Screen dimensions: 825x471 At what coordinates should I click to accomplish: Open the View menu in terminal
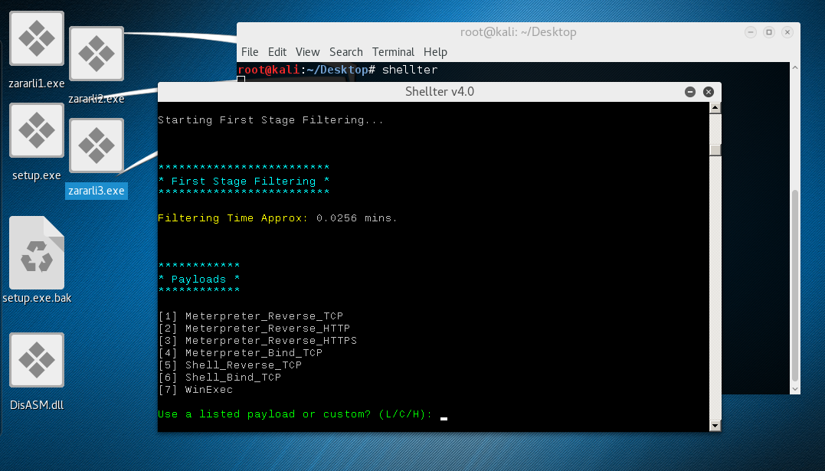tap(307, 52)
